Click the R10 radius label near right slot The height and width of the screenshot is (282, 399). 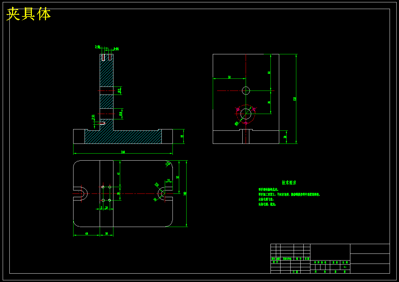pyautogui.click(x=157, y=185)
